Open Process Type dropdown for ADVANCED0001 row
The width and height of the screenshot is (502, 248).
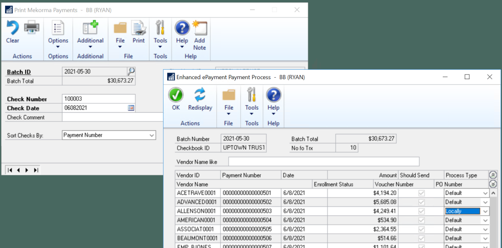pos(485,202)
